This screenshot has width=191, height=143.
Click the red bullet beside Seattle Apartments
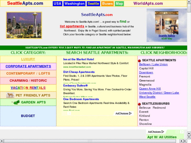(139, 61)
